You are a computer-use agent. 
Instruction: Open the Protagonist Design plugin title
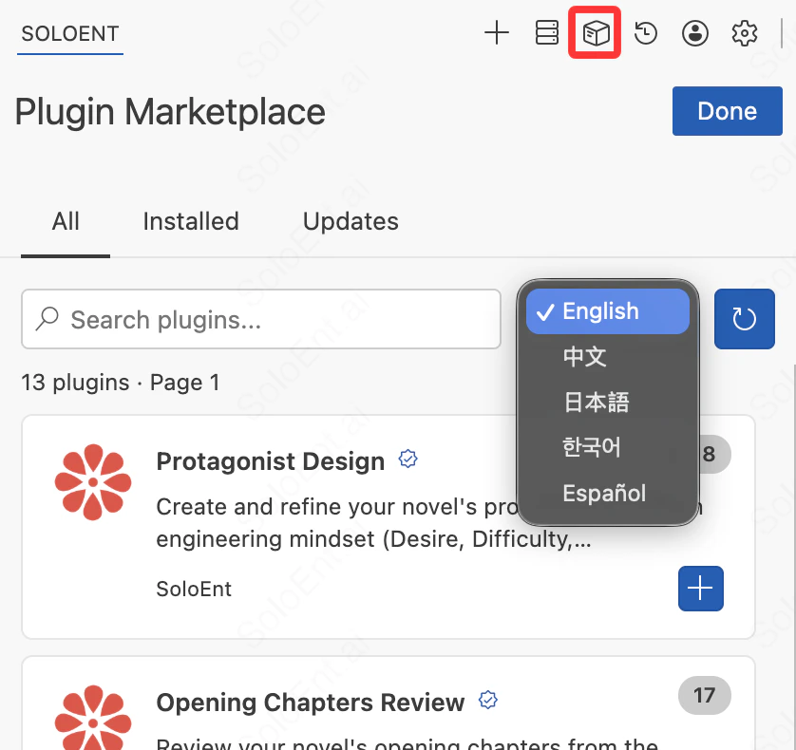(270, 461)
